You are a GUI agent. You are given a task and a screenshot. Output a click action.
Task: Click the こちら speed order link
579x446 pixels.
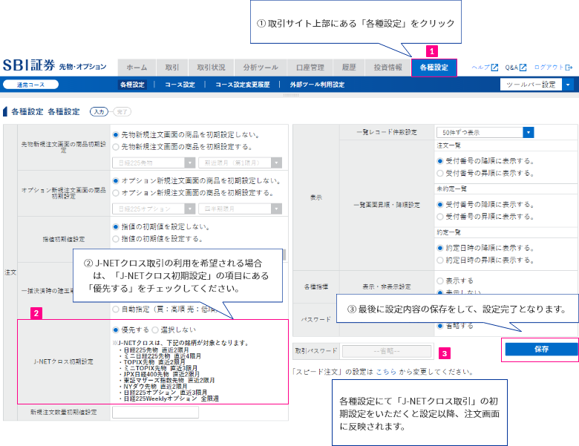[386, 372]
